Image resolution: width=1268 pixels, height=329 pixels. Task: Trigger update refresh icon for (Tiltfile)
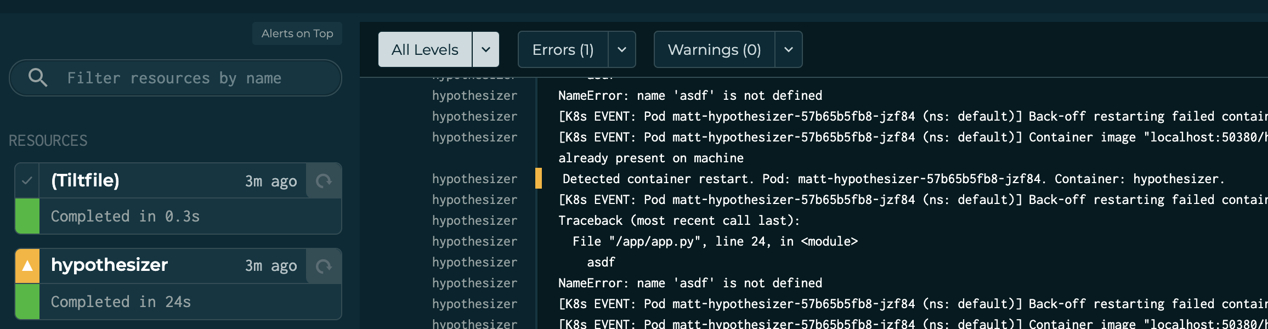(x=324, y=180)
